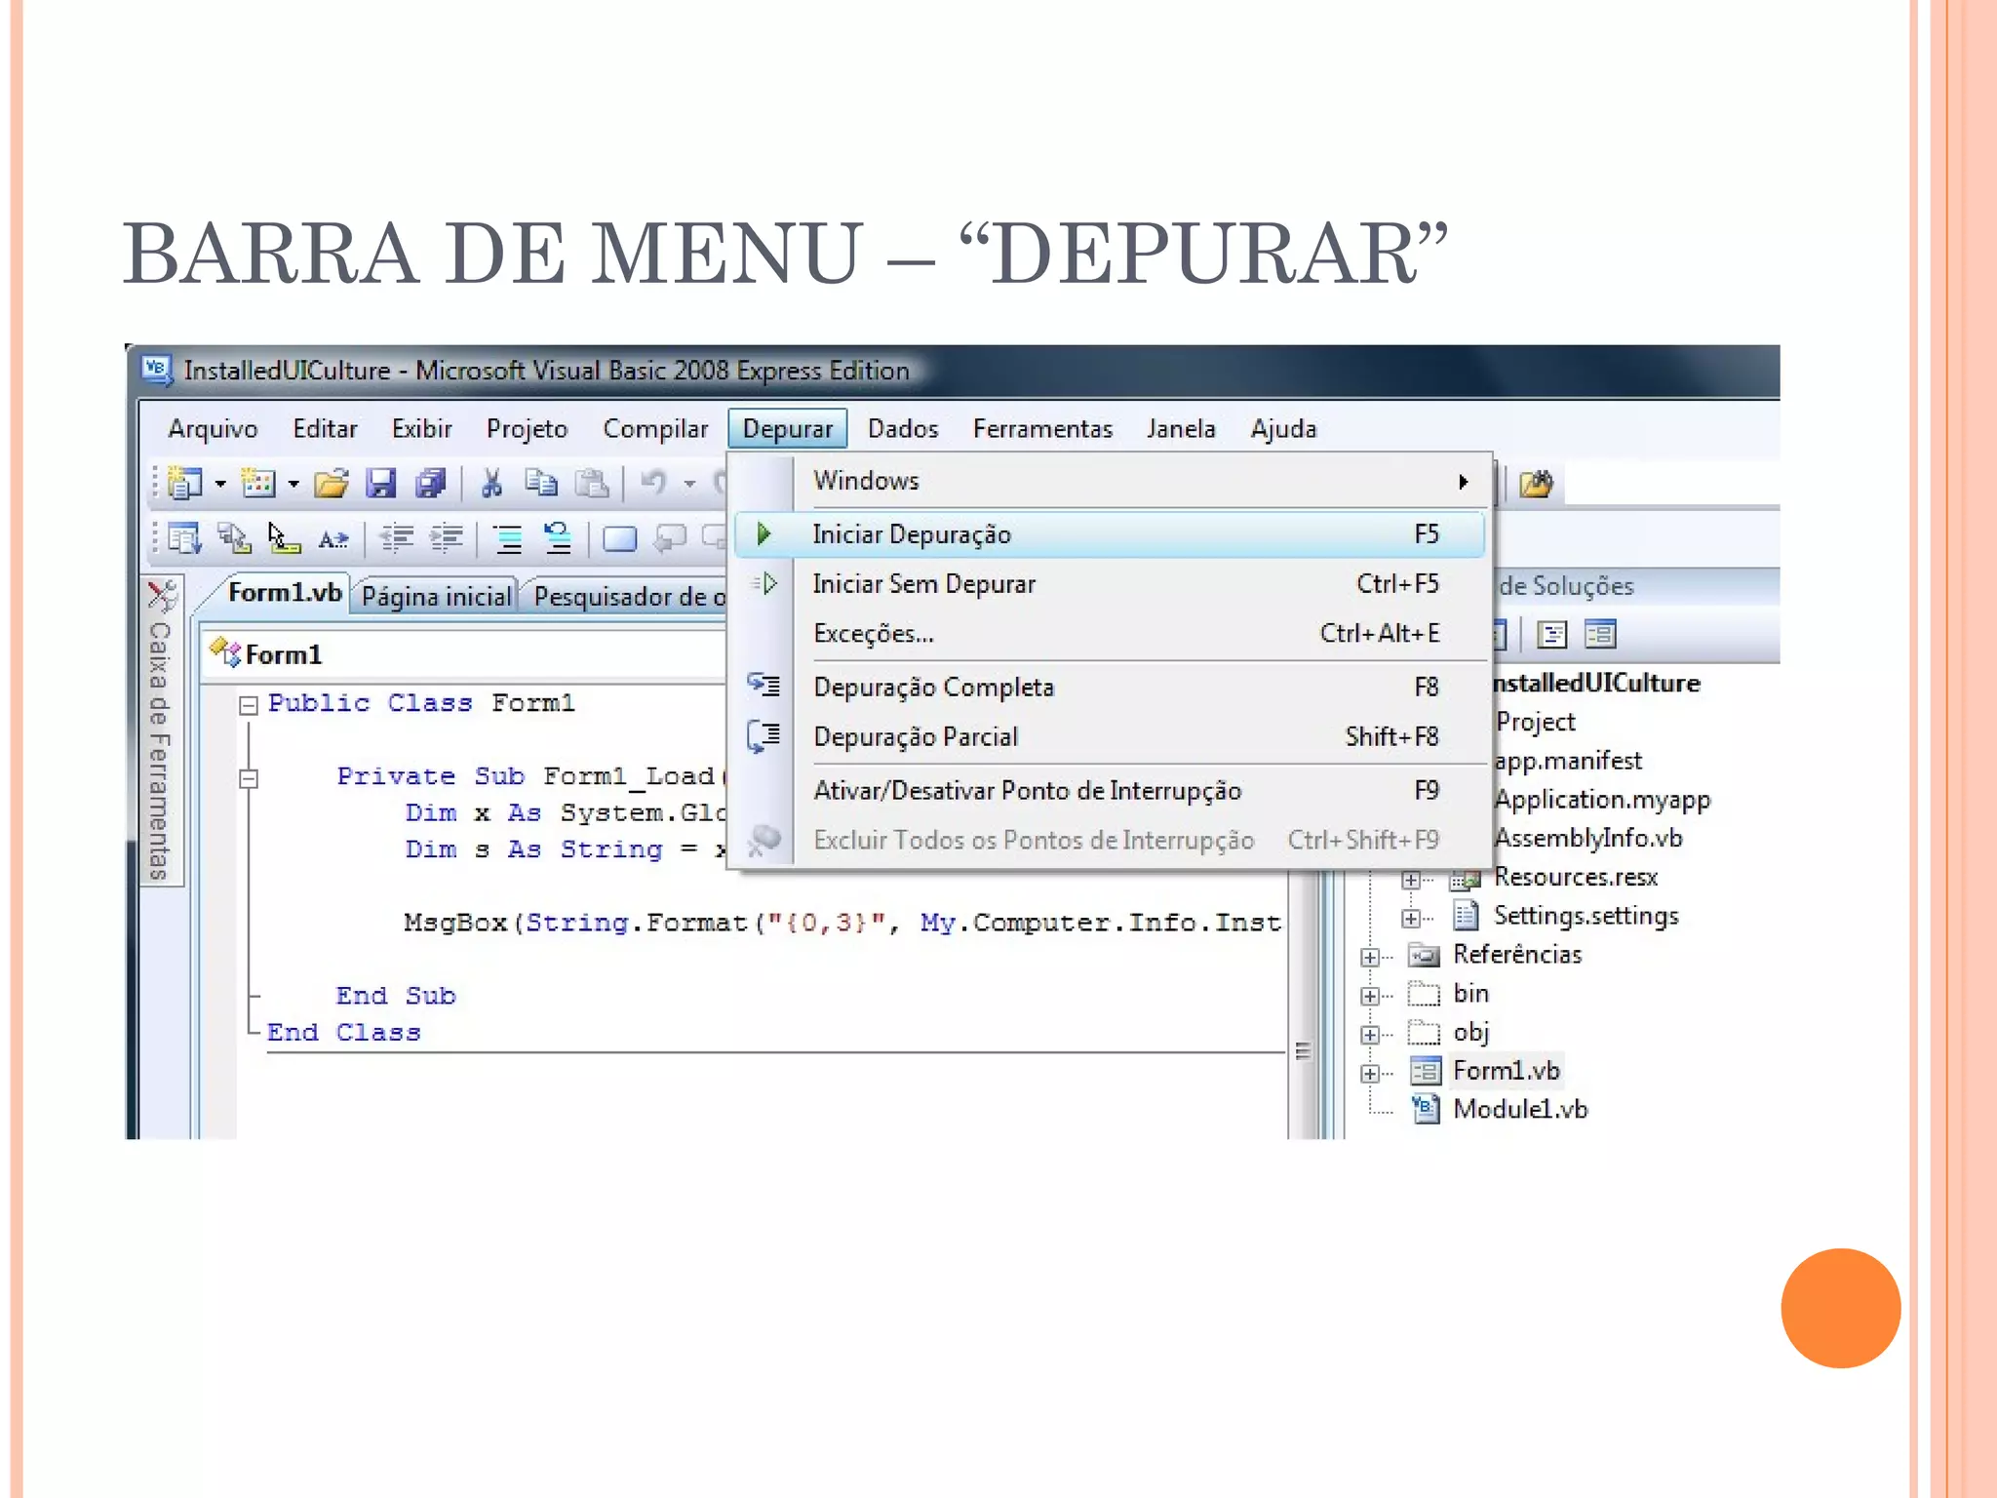
Task: Click the Decrease Indent icon
Action: coord(396,538)
